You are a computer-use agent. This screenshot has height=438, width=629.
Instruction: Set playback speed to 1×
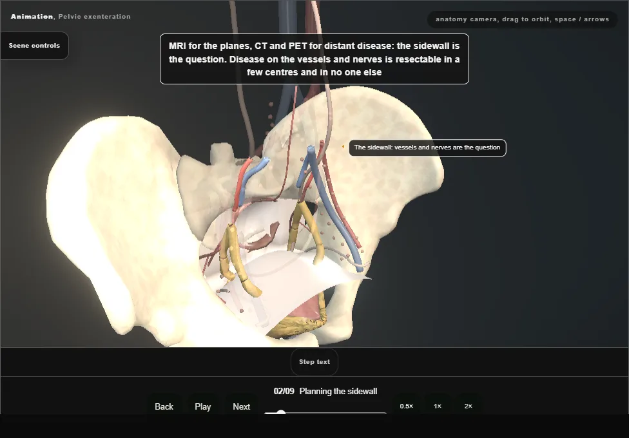[438, 406]
